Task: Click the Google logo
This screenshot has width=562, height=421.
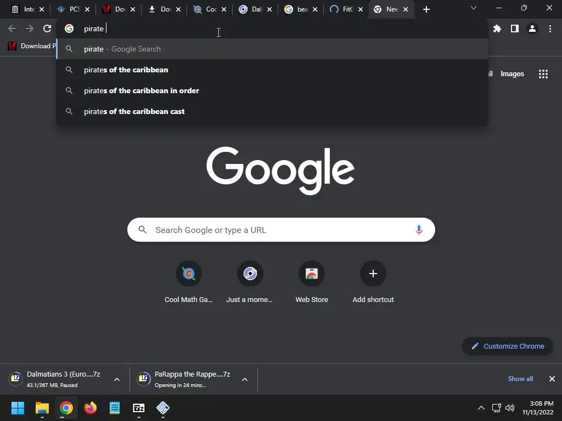Action: coord(280,170)
